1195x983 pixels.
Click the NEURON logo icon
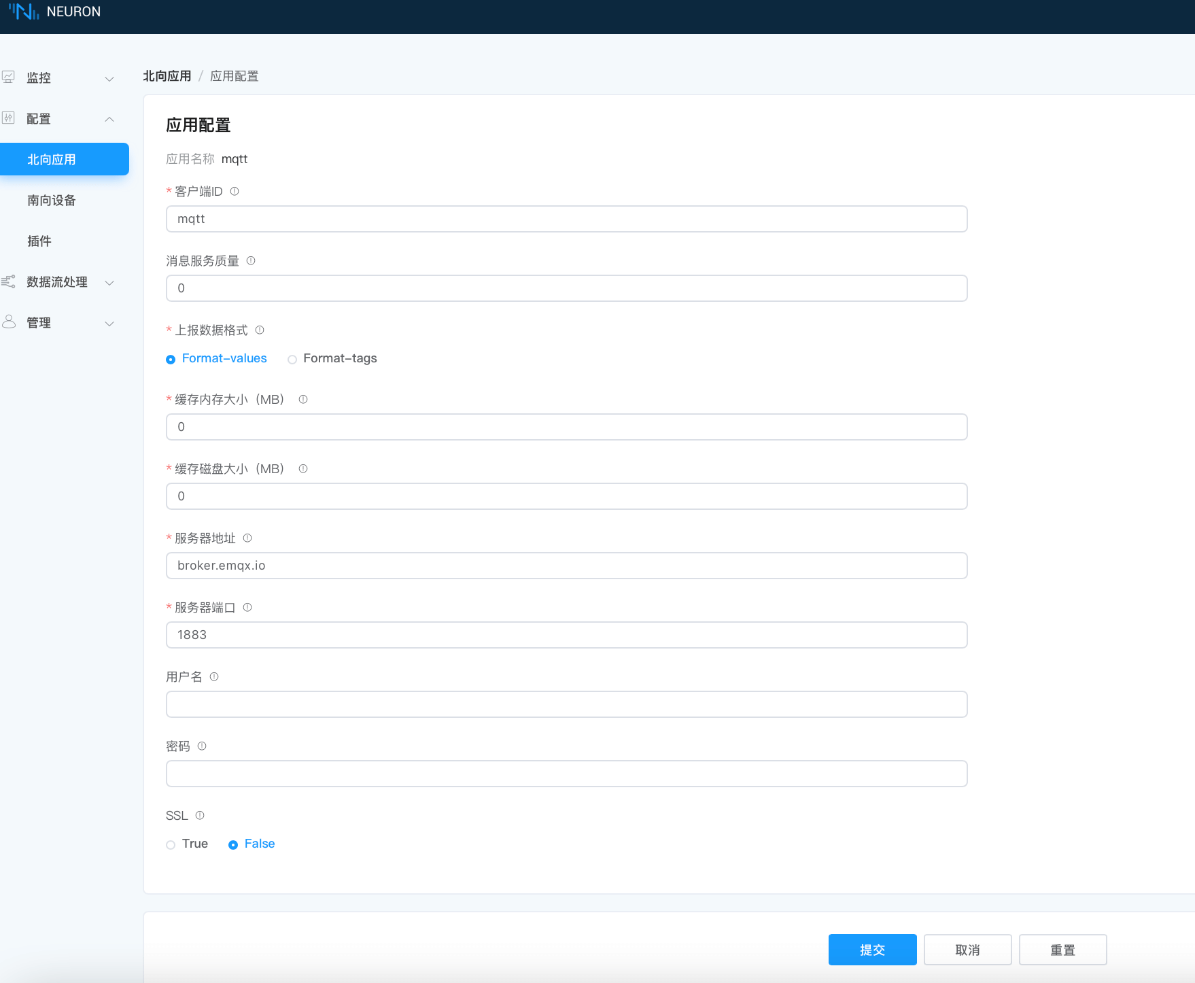(x=24, y=11)
